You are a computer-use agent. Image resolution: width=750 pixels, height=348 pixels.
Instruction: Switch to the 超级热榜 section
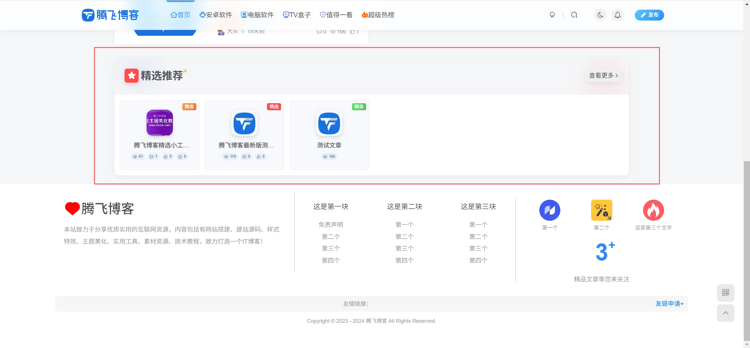point(377,15)
